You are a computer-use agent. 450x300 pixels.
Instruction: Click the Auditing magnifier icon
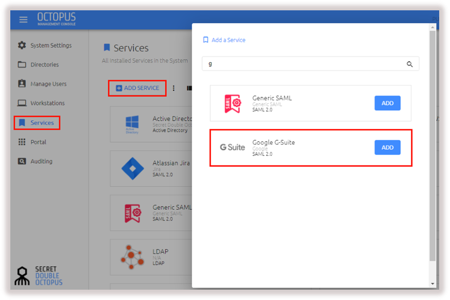point(22,161)
